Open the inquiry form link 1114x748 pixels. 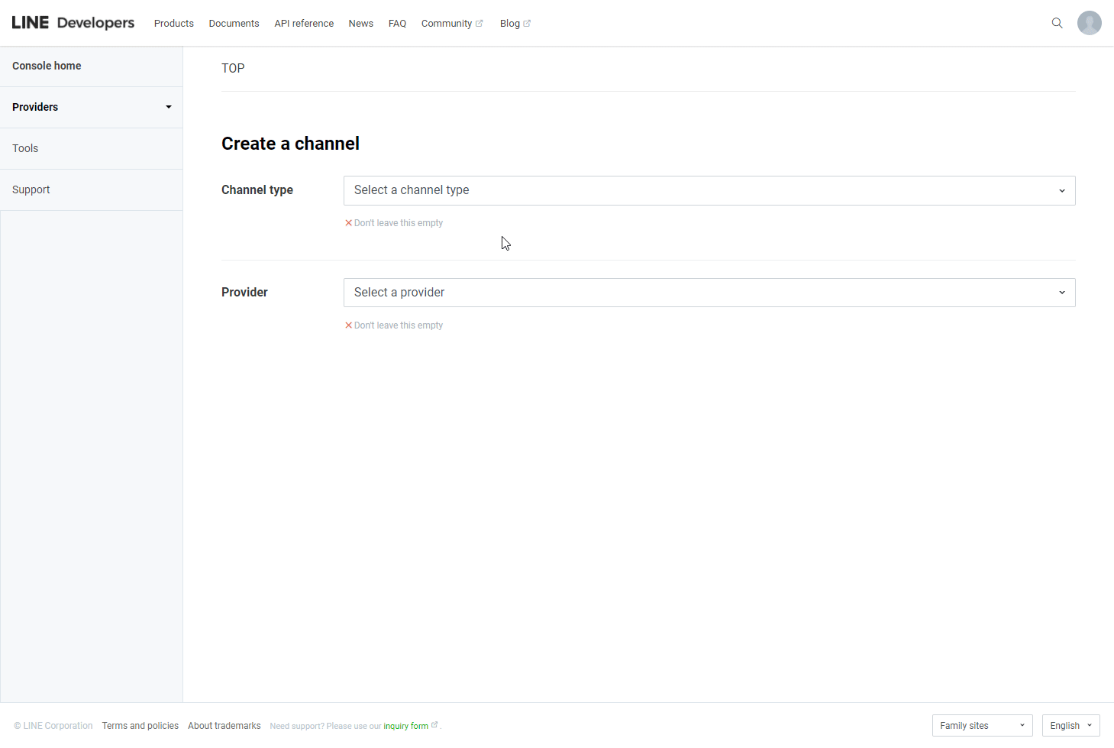(x=410, y=726)
